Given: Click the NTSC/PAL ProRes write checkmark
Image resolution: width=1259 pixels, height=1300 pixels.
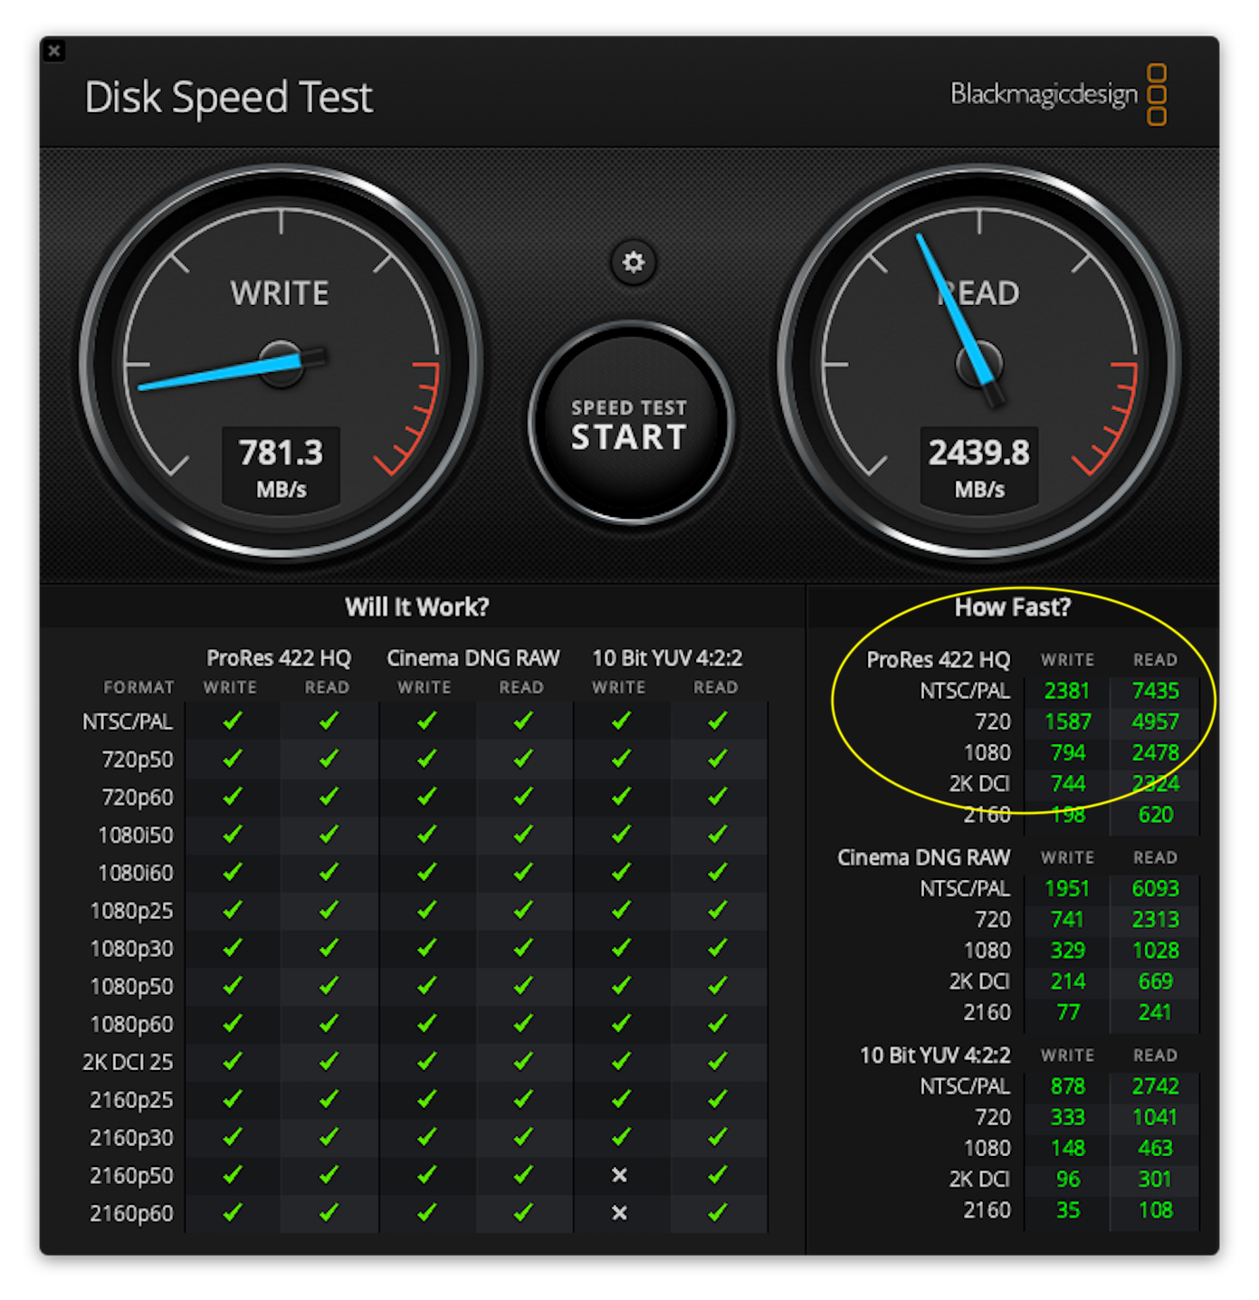Looking at the screenshot, I should (233, 722).
